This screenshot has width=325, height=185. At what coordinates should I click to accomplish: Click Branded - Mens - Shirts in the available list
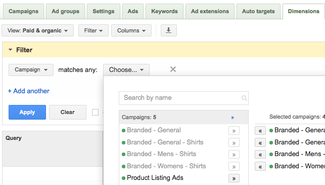[x=161, y=154]
